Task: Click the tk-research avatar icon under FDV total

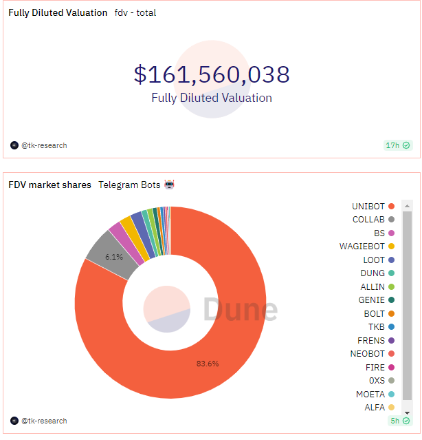Action: 14,145
